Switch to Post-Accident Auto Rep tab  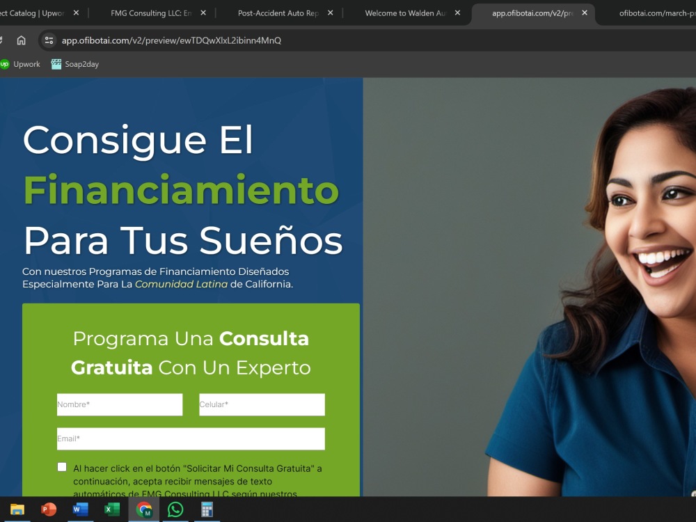tap(278, 13)
